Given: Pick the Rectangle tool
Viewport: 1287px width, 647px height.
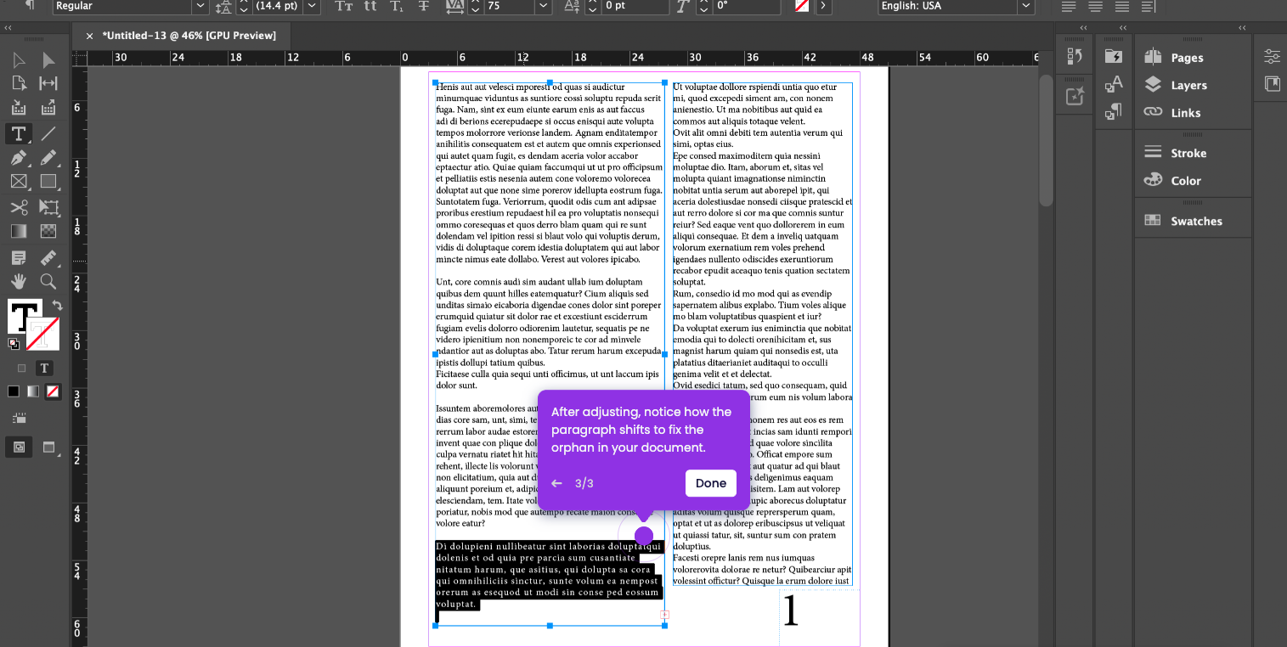Looking at the screenshot, I should point(48,181).
